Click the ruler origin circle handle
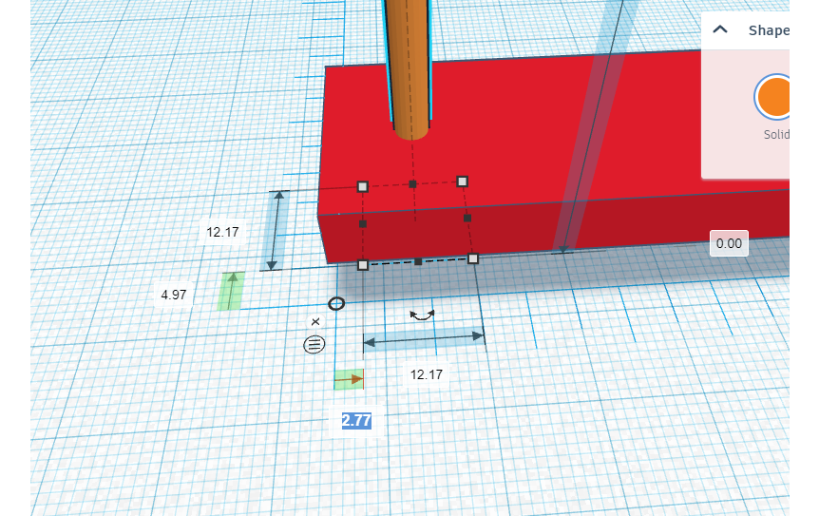Screen dimensions: 819x516 pos(336,303)
